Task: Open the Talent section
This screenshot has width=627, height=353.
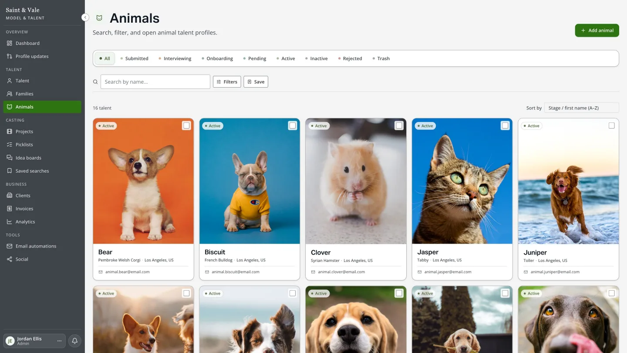Action: click(42, 81)
